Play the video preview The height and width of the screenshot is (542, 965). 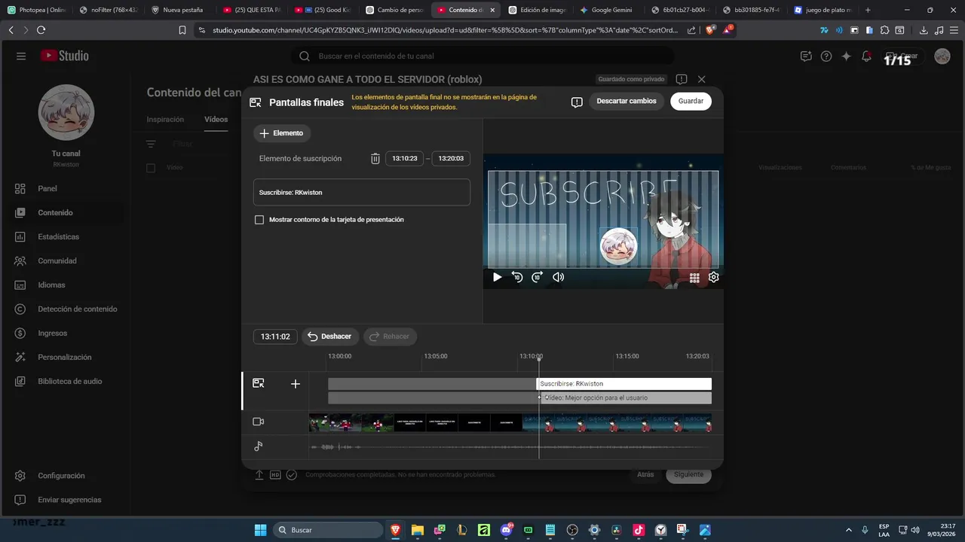[x=497, y=277]
